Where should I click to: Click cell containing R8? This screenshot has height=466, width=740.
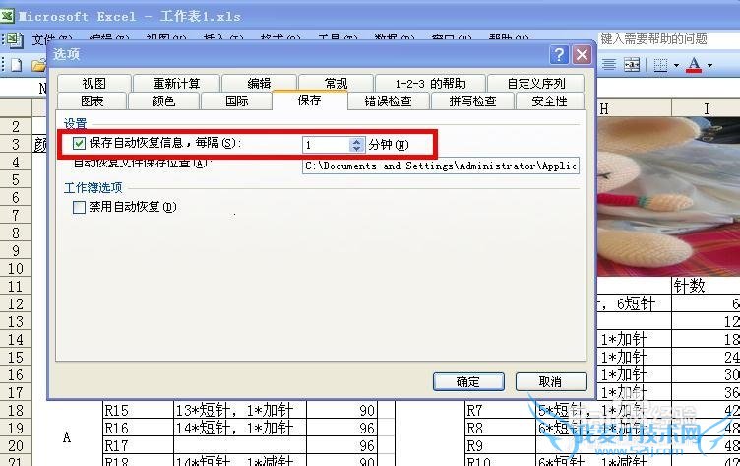point(500,428)
